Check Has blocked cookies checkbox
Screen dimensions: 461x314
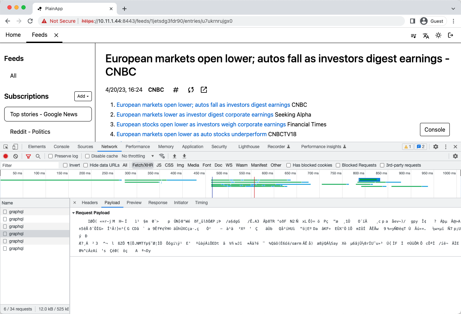(x=289, y=165)
